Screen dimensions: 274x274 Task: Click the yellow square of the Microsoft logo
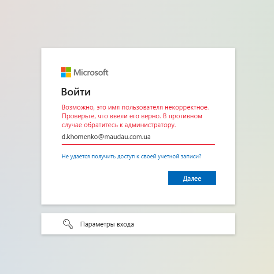pos(68,75)
